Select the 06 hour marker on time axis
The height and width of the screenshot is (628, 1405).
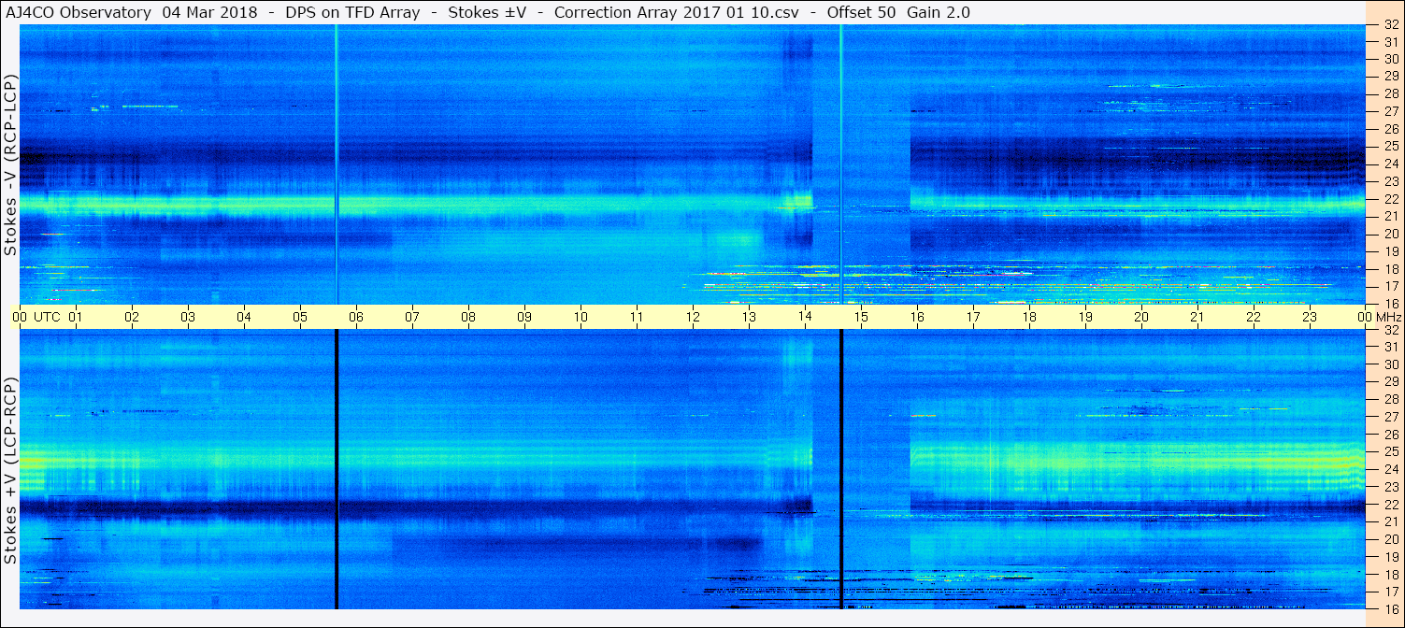(x=356, y=317)
